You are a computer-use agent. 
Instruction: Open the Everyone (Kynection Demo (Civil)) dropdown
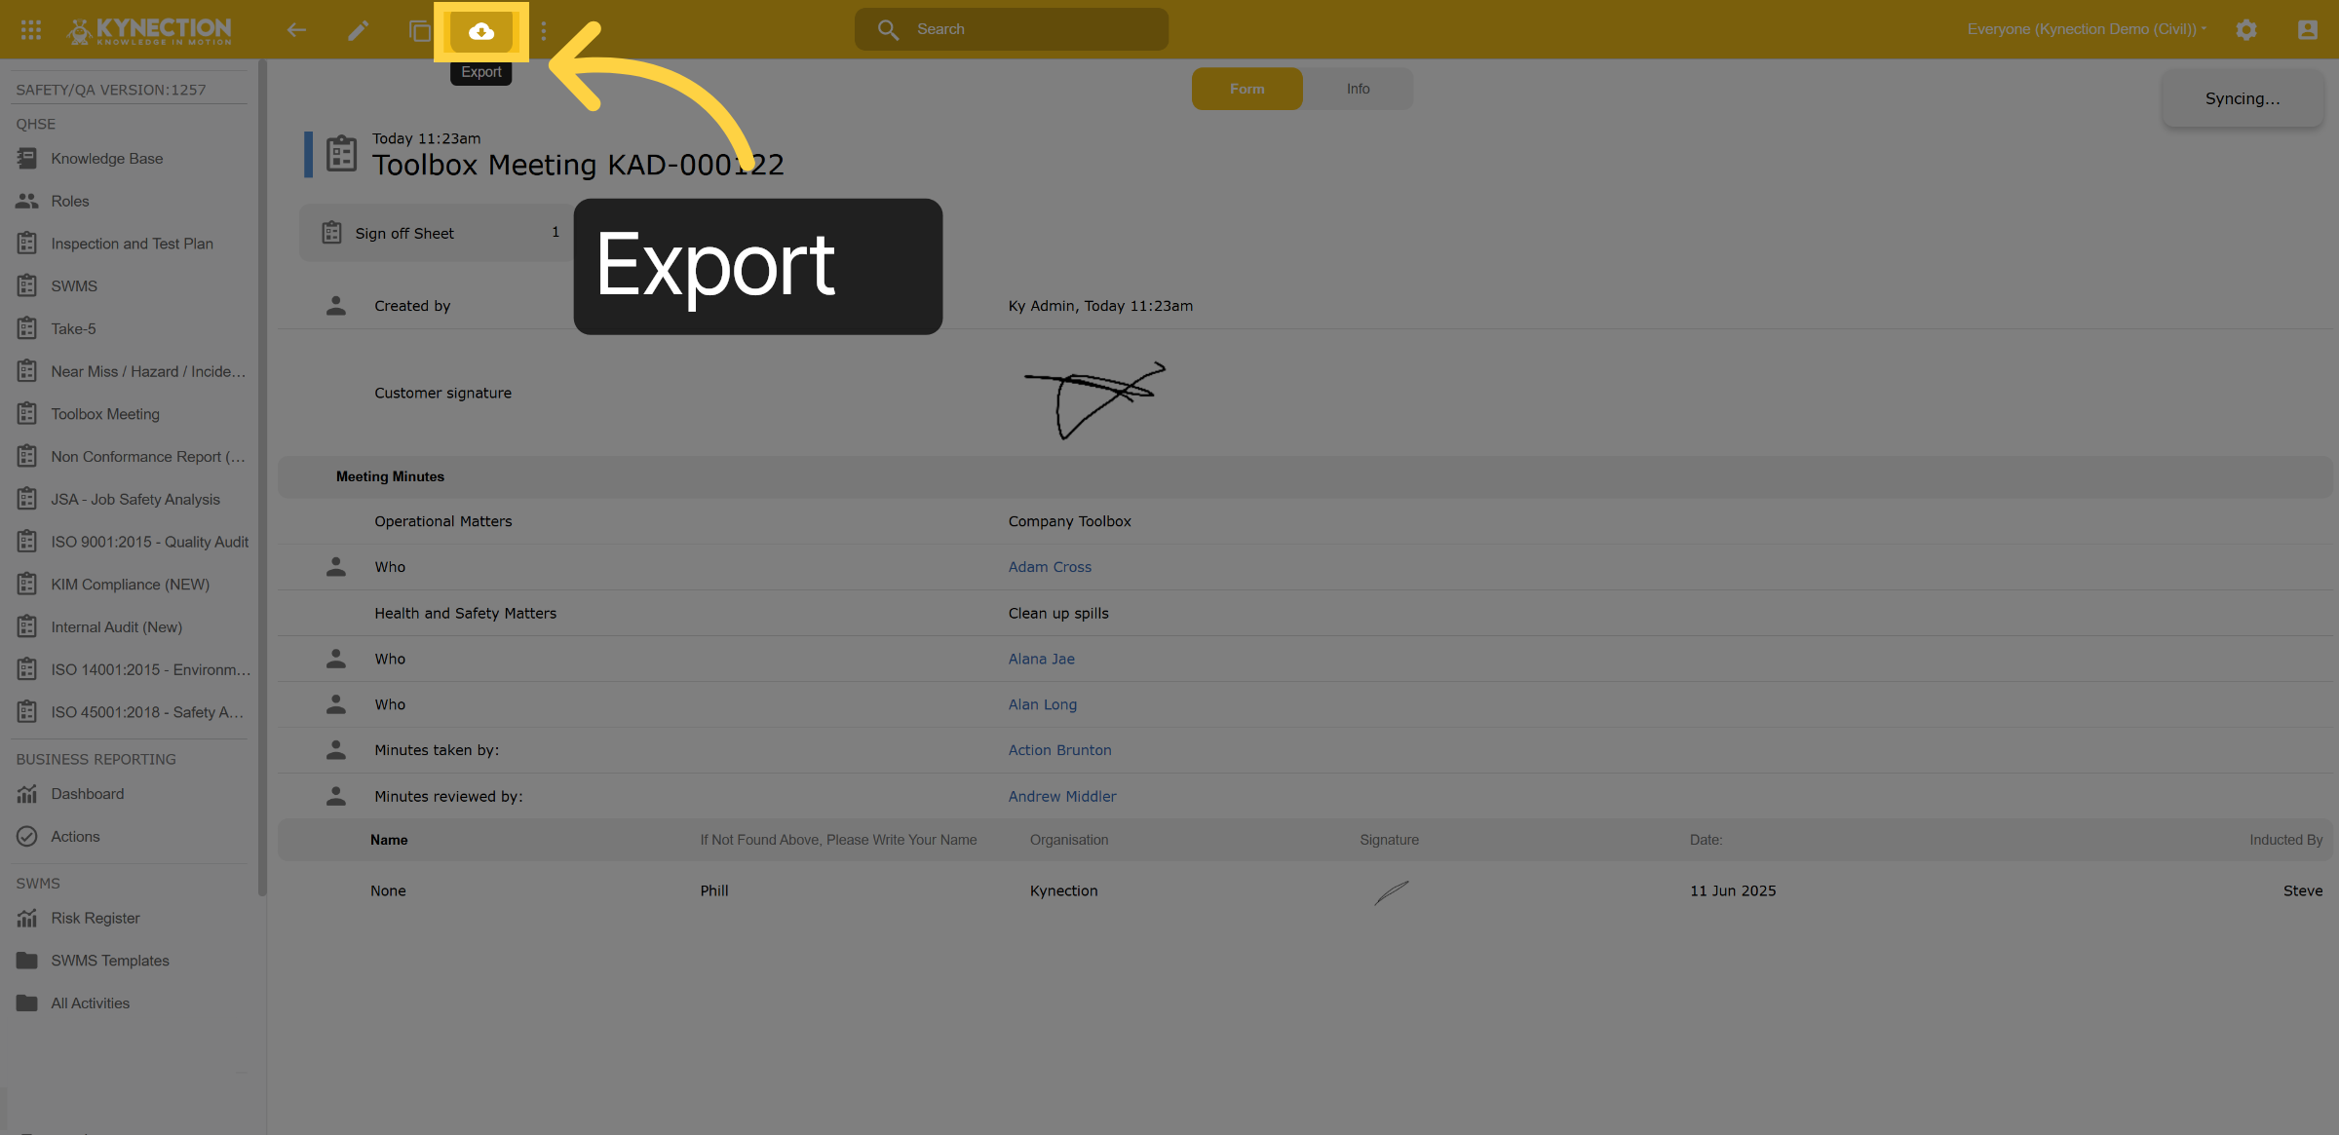click(2086, 29)
